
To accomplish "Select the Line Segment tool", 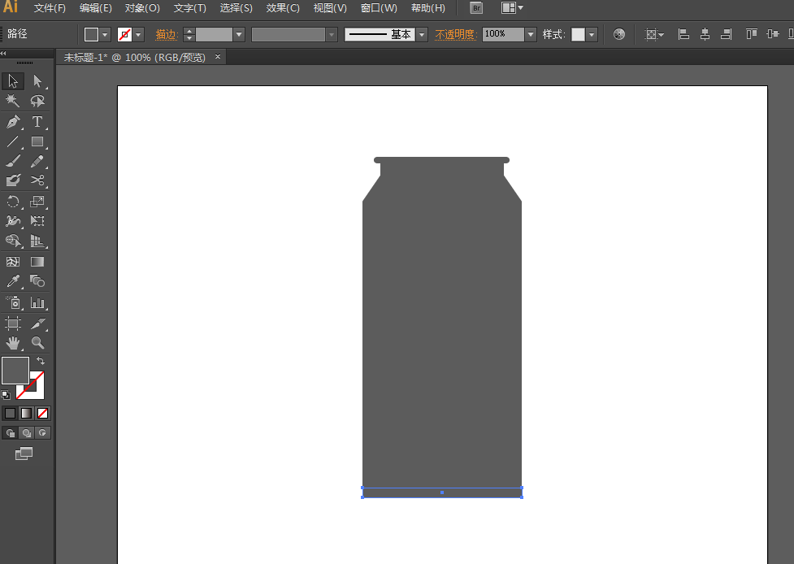I will (x=13, y=141).
